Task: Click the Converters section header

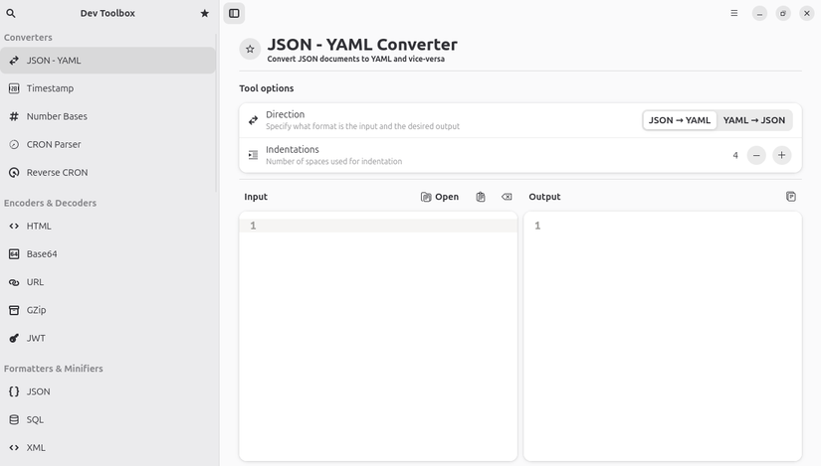Action: point(28,38)
